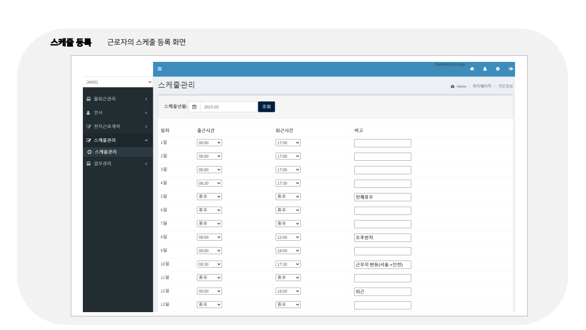Click the logout icon at top right
This screenshot has width=586, height=330.
pos(511,68)
